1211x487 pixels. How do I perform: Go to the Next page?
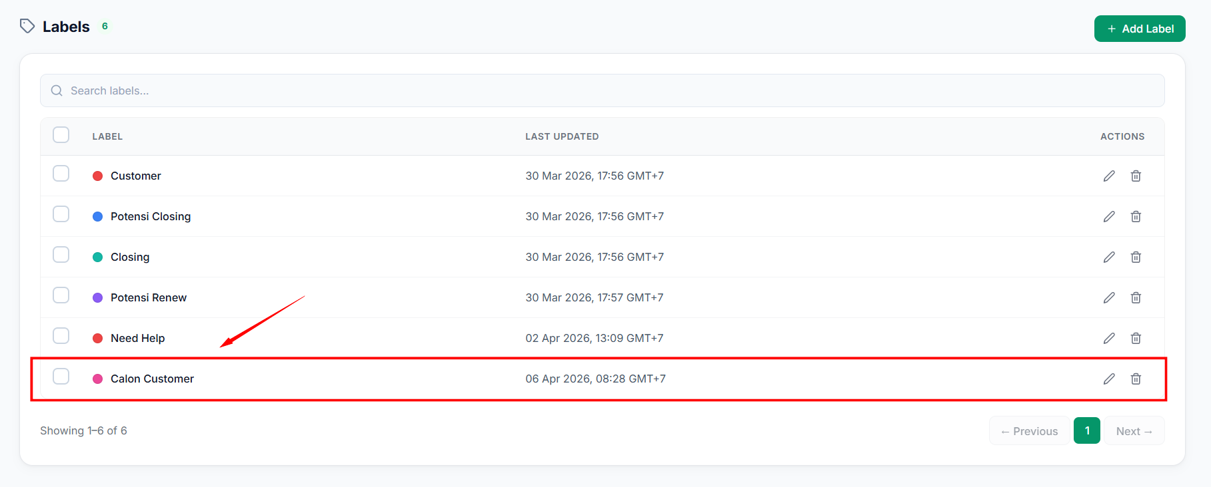pos(1134,431)
